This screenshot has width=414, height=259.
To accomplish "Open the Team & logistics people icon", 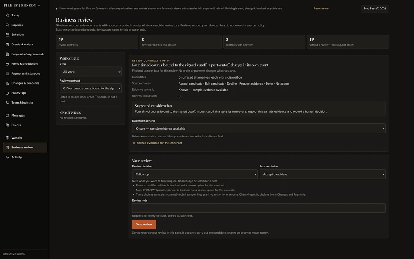I will (x=7, y=103).
